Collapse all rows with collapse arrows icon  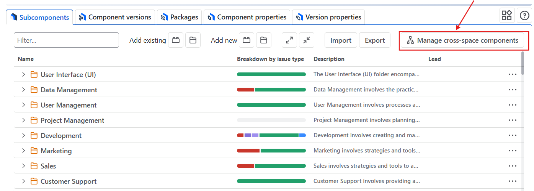click(x=307, y=40)
